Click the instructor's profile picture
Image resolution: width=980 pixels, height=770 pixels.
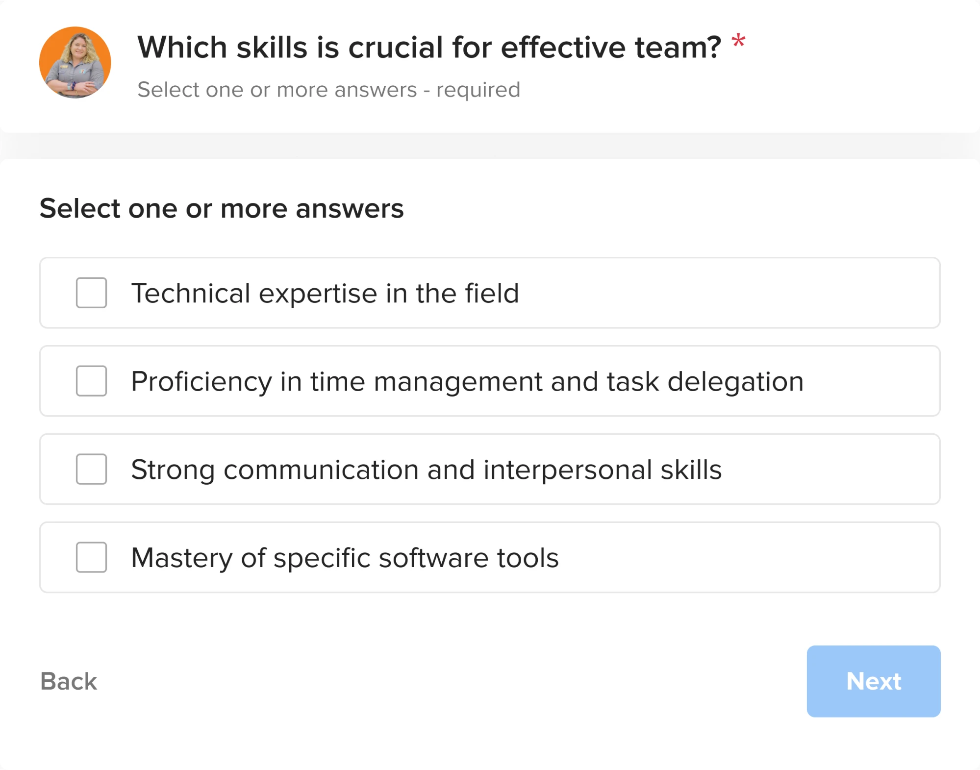click(x=75, y=62)
